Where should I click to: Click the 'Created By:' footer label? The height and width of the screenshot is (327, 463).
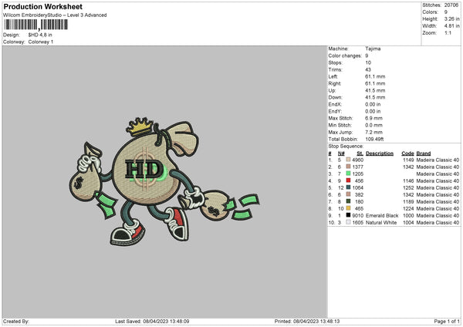point(16,321)
